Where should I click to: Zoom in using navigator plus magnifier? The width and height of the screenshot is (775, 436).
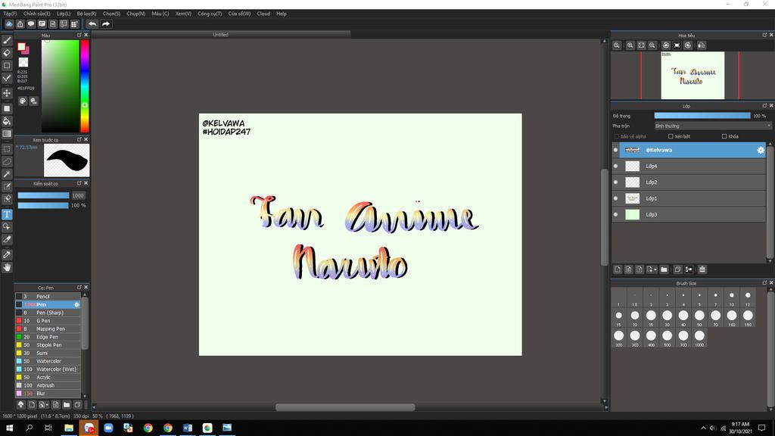click(630, 45)
